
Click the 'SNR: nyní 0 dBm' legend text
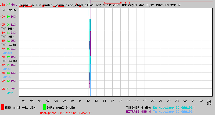coord(61,108)
